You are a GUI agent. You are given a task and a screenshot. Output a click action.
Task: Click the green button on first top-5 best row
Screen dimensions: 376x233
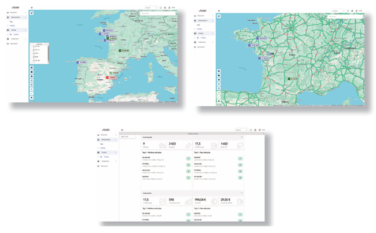coord(188,158)
